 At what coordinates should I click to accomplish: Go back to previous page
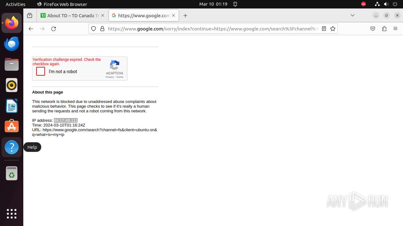[31, 29]
